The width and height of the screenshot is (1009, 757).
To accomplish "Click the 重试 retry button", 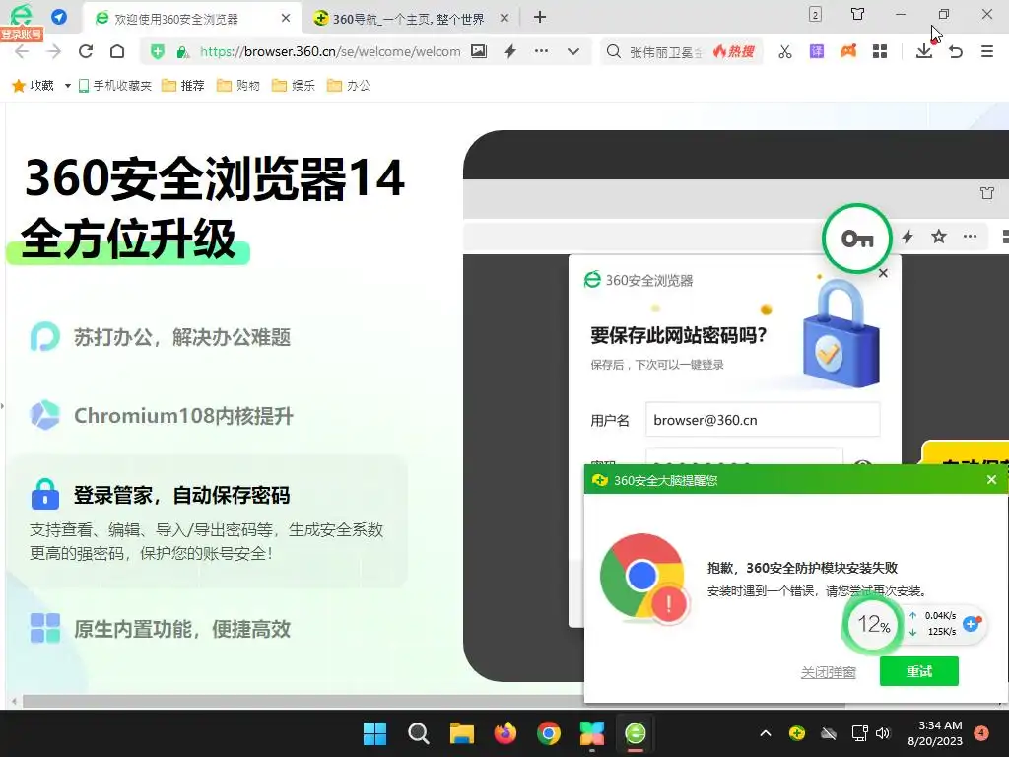I will coord(919,671).
